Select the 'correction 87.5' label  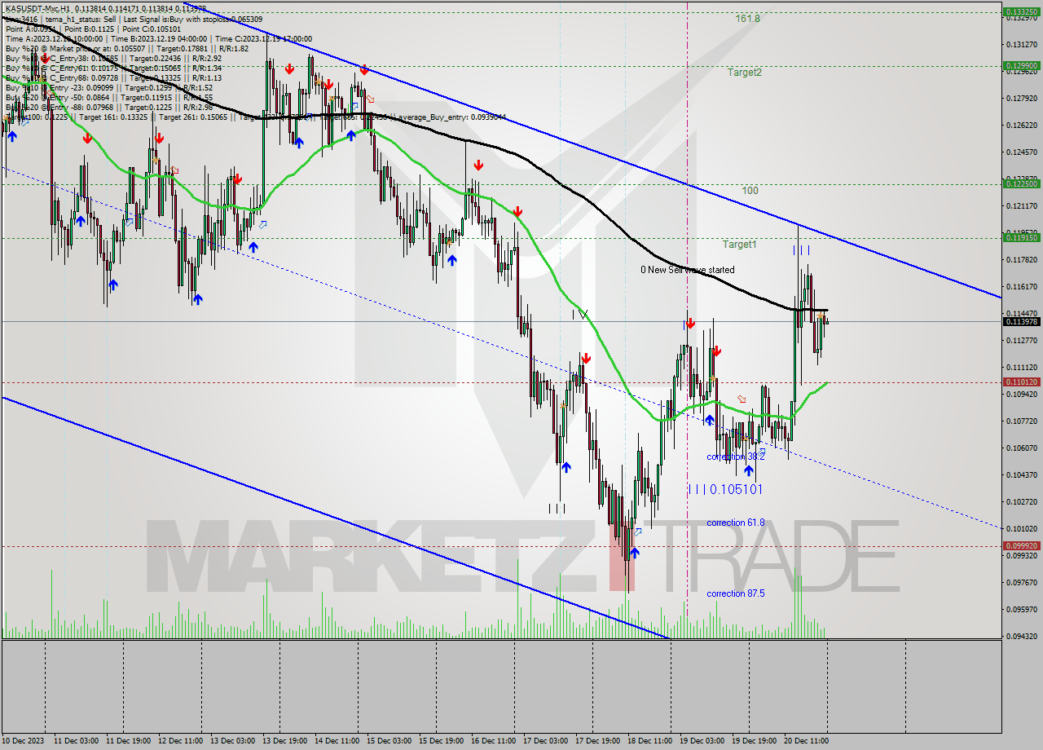click(x=735, y=593)
